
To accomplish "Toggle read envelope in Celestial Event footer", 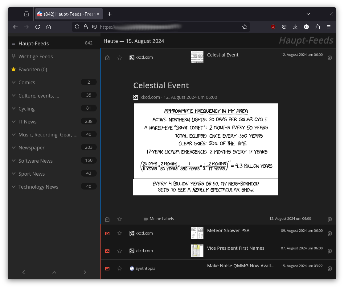I will tap(107, 219).
